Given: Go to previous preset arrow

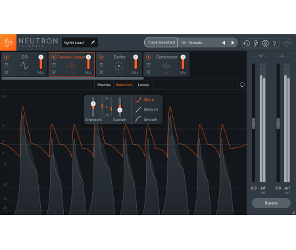Looking at the screenshot, I should (x=224, y=43).
